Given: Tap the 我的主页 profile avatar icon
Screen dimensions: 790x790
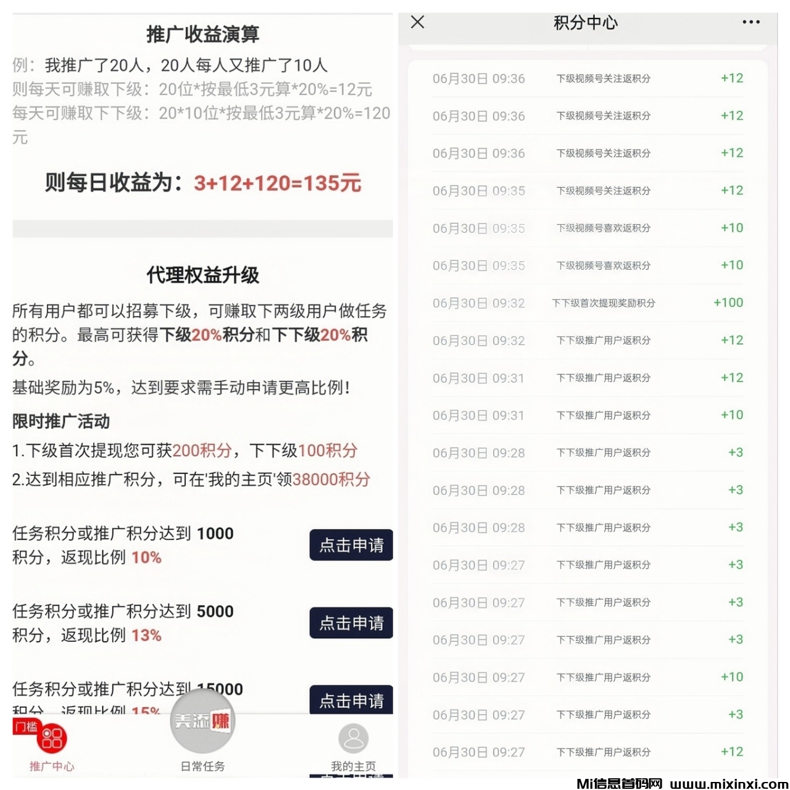Looking at the screenshot, I should [x=353, y=738].
